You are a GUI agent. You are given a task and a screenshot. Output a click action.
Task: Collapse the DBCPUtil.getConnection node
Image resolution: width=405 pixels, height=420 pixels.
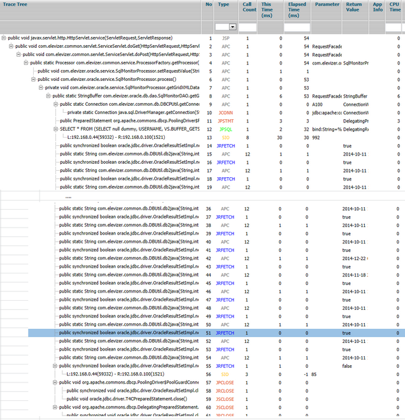tap(55, 104)
